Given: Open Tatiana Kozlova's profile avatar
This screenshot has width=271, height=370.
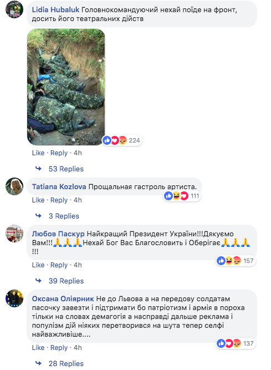Looking at the screenshot, I should click(14, 186).
